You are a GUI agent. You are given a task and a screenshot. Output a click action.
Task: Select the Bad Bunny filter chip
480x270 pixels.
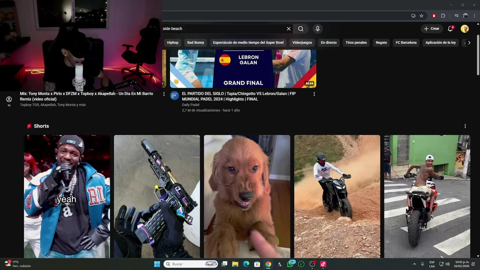tap(196, 43)
